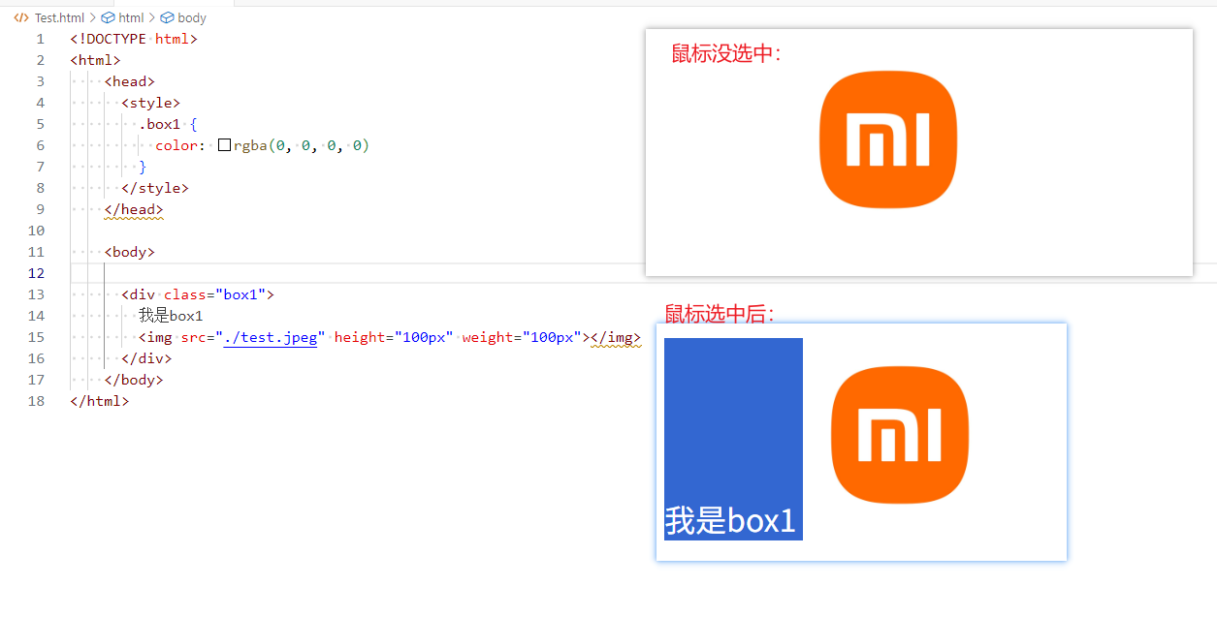Click the .box1 selector in the style block
The image size is (1217, 617).
click(160, 124)
